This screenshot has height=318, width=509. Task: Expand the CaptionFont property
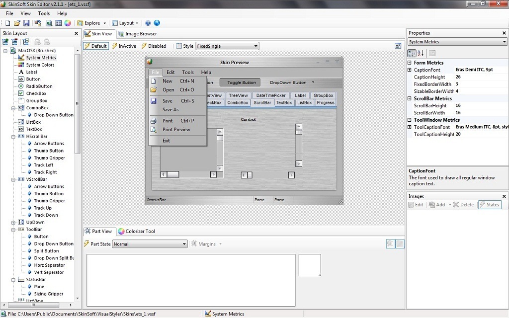click(410, 70)
